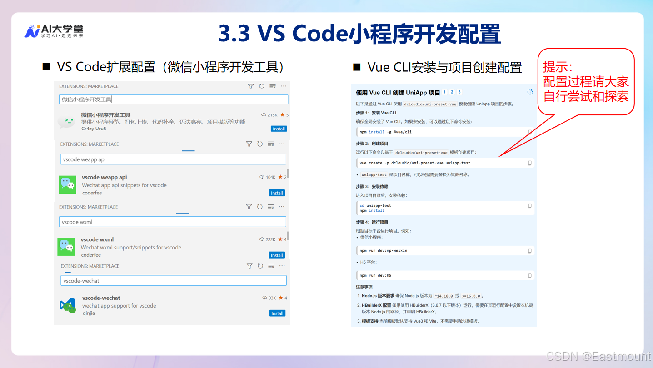Copy the vue create -p command
Viewport: 653px width, 368px height.
tap(529, 163)
